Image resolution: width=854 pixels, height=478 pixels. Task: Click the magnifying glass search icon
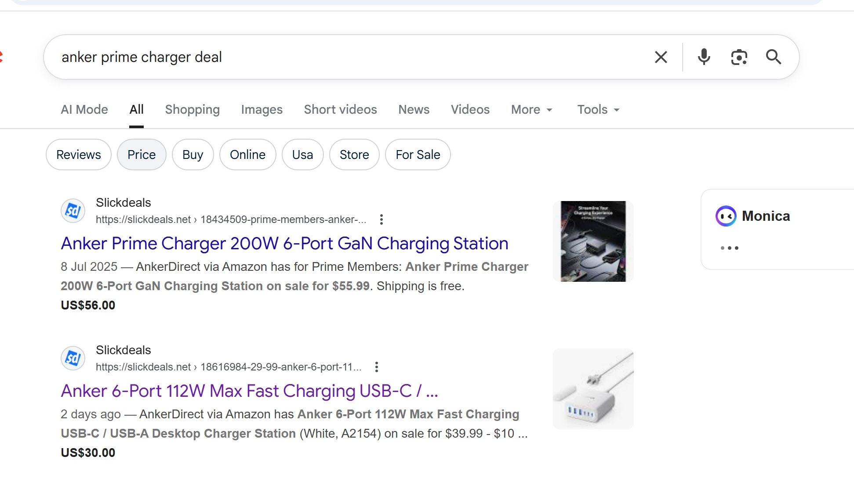tap(774, 57)
